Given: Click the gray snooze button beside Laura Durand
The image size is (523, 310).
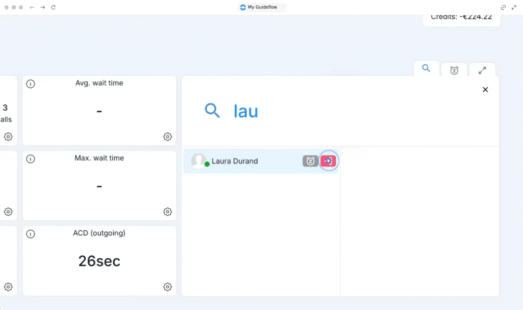Looking at the screenshot, I should (310, 161).
